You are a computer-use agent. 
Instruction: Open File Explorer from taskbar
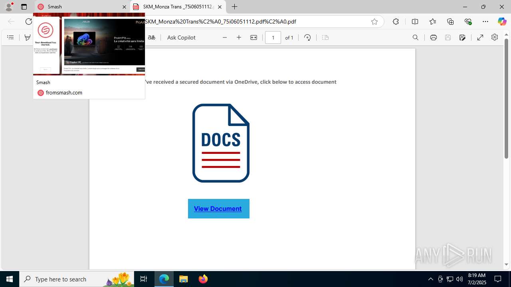pyautogui.click(x=184, y=279)
